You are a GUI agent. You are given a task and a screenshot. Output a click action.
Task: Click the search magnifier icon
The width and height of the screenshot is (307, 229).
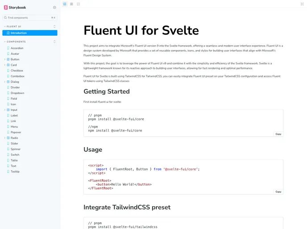[5, 17]
